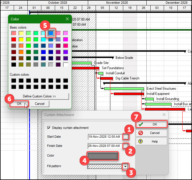Expand Define Custom Colors panel

39,96
